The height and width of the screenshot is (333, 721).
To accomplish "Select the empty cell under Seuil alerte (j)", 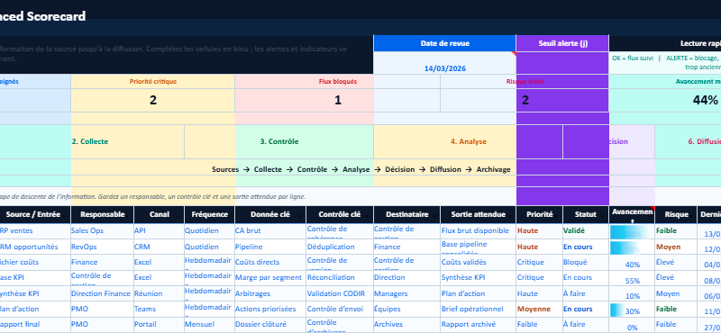I will [x=562, y=63].
